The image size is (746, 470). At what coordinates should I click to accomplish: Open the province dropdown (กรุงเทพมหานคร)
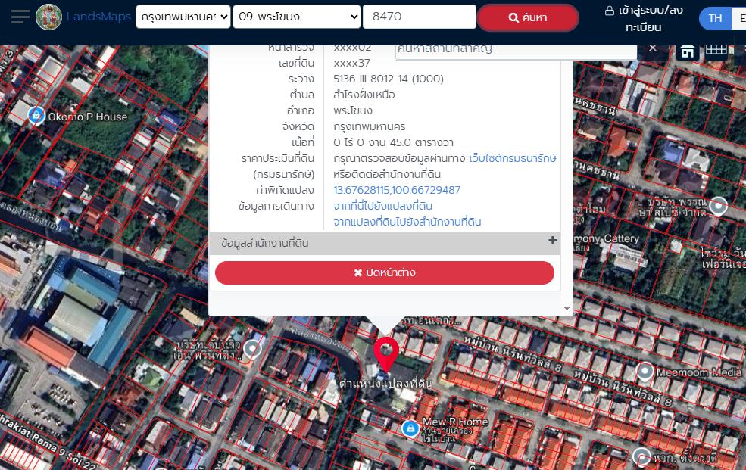[183, 17]
